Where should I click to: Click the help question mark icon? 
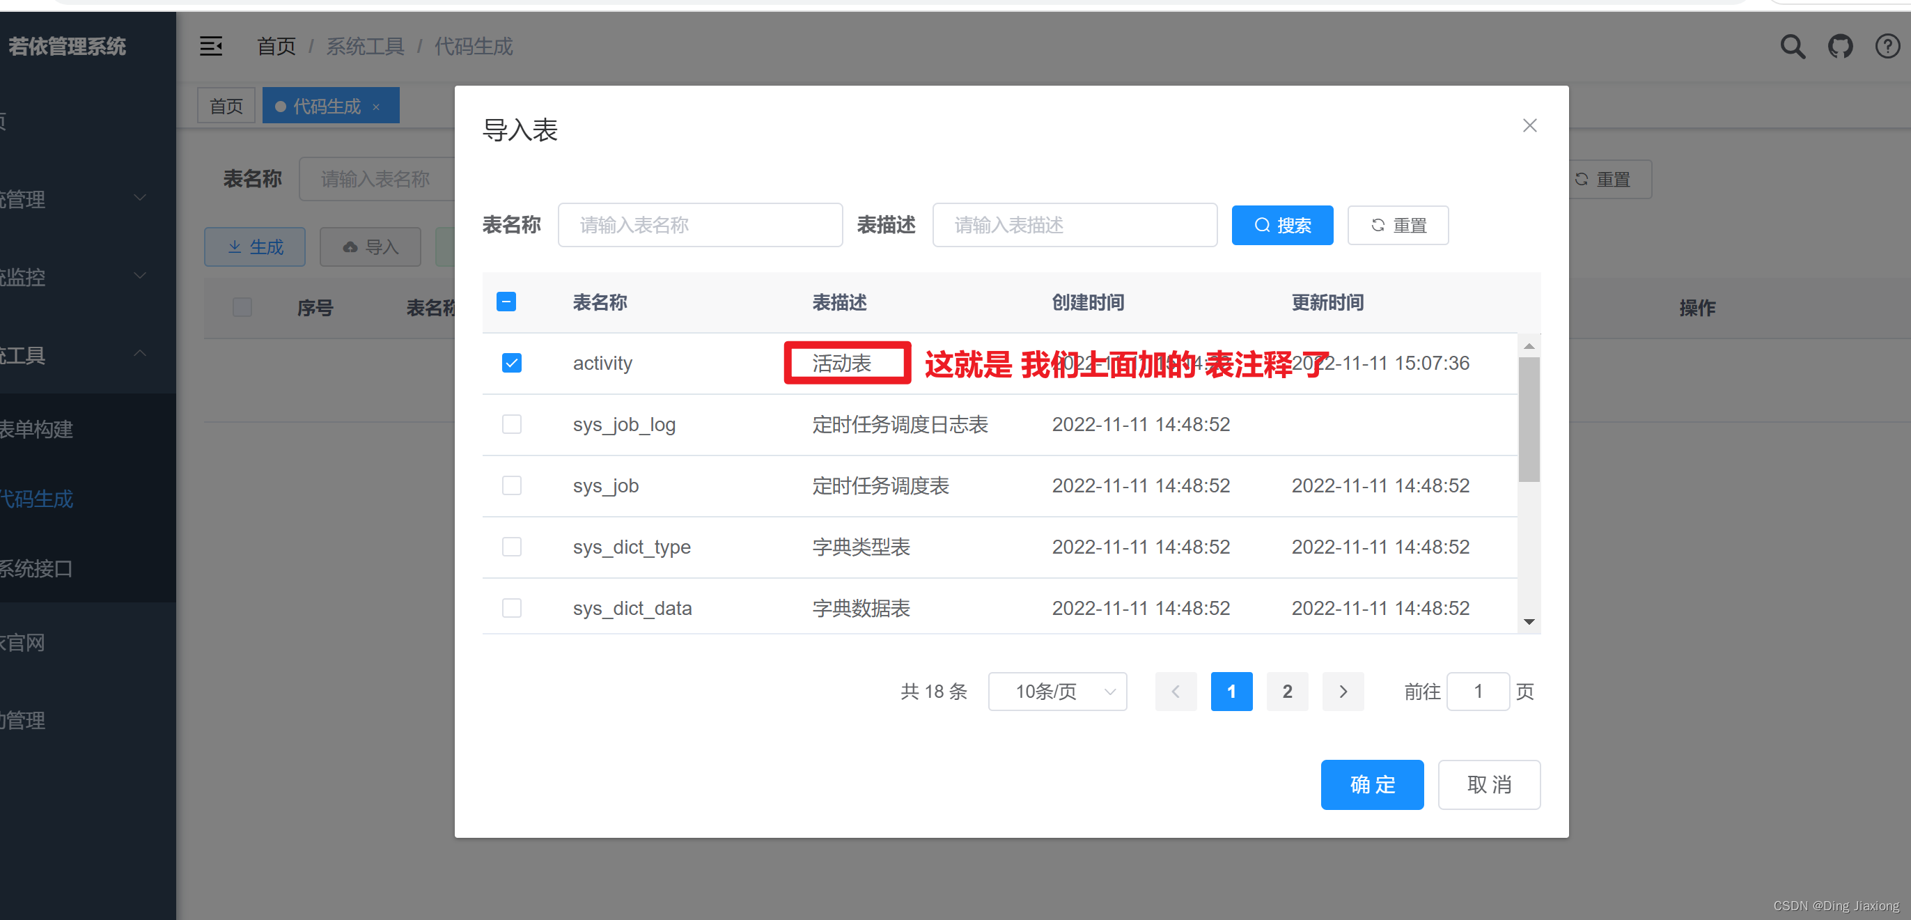[x=1887, y=47]
